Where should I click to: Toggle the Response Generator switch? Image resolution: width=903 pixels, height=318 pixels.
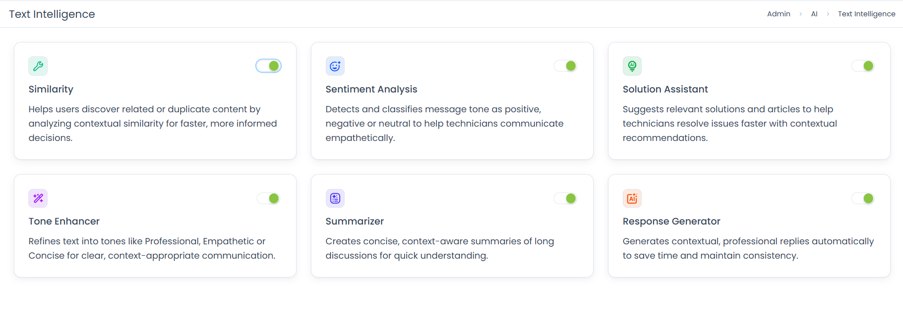(x=863, y=198)
